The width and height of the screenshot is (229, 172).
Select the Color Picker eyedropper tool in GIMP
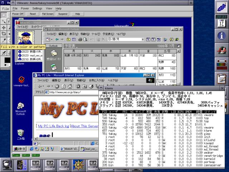[x=4, y=40]
